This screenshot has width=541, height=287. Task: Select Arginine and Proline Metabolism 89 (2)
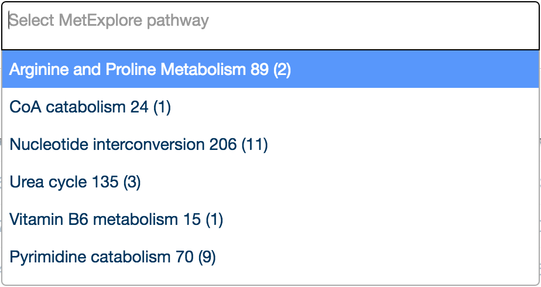[270, 69]
